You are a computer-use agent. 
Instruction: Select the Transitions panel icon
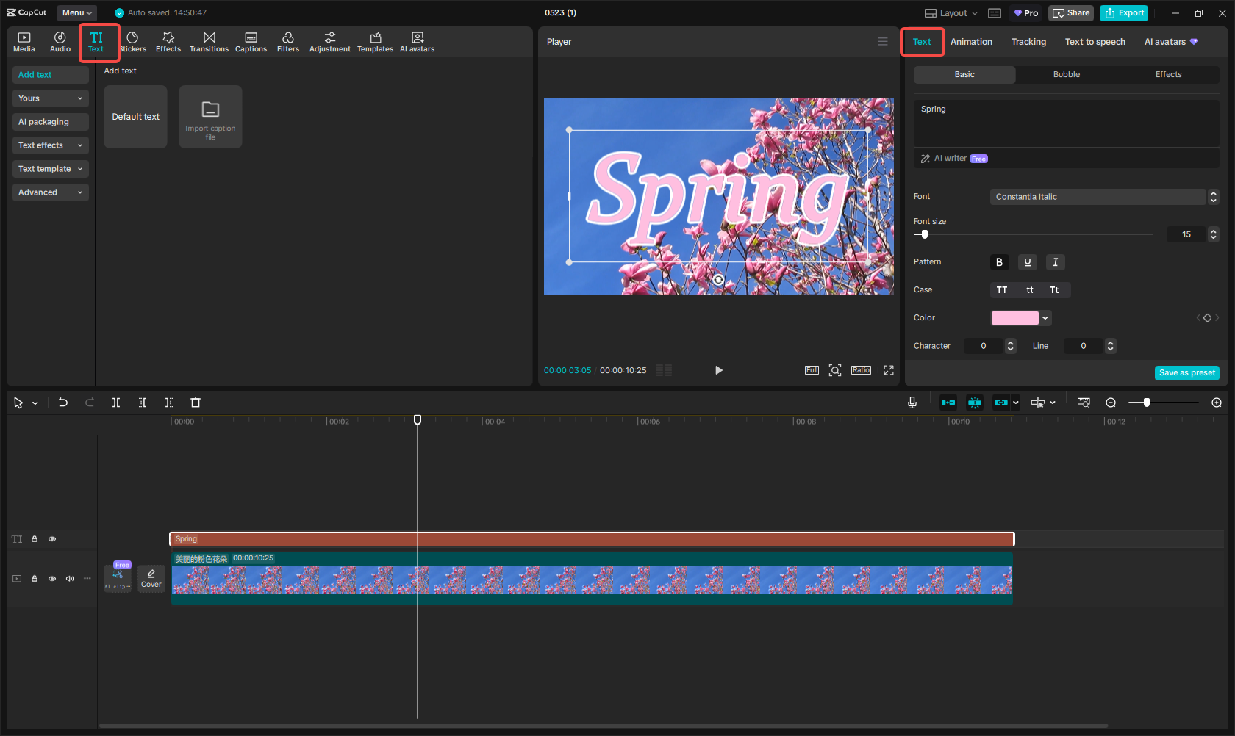click(x=209, y=41)
